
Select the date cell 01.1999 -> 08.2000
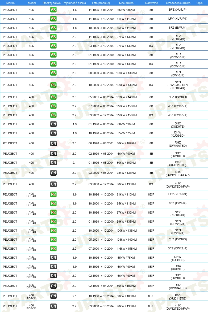[x=101, y=55]
